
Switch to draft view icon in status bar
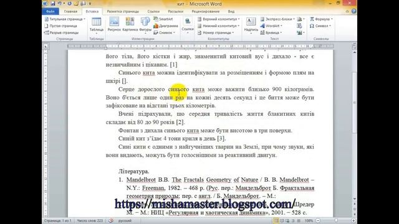tap(299, 221)
